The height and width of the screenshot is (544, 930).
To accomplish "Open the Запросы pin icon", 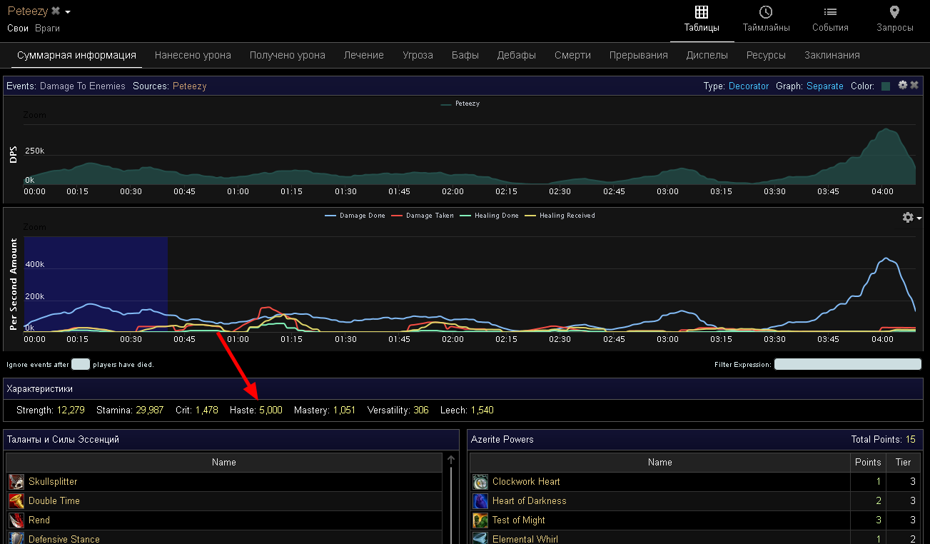I will [x=894, y=12].
